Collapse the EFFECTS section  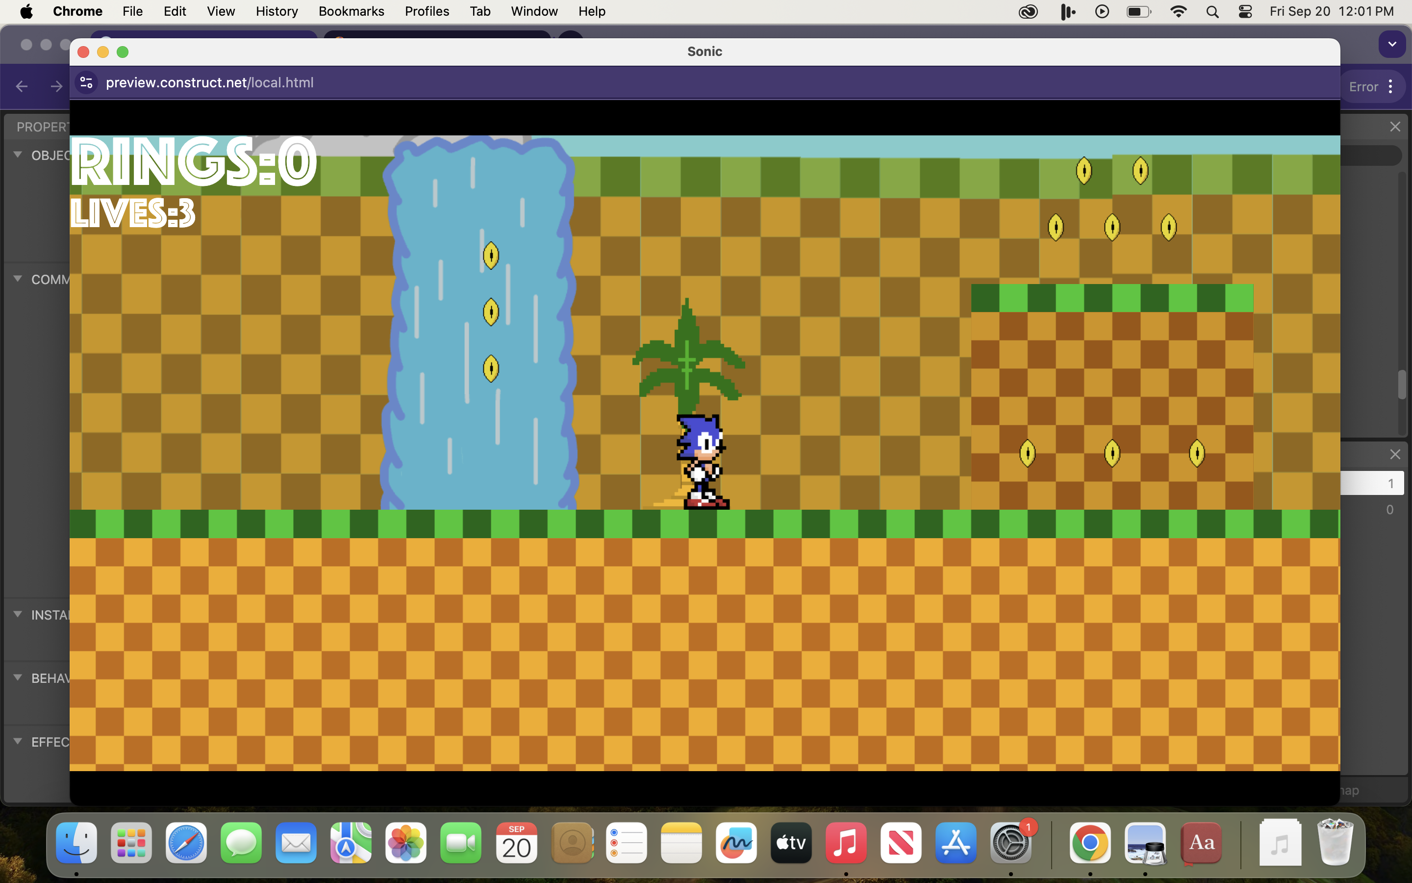(x=17, y=741)
